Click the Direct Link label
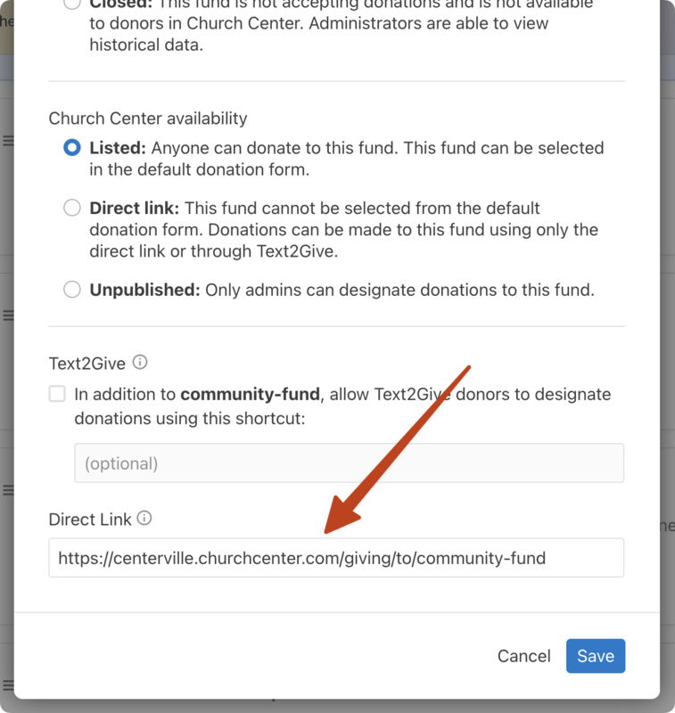This screenshot has width=675, height=713. (89, 518)
